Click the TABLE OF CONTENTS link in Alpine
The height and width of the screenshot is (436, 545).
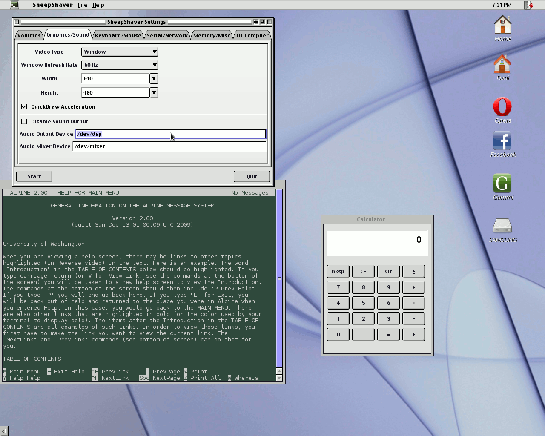[x=32, y=359]
